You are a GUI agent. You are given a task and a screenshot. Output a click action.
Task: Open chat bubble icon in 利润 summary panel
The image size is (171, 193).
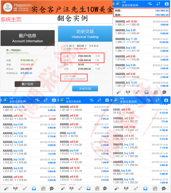pyautogui.click(x=164, y=92)
